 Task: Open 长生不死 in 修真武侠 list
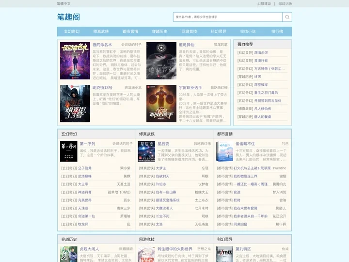tap(162, 216)
